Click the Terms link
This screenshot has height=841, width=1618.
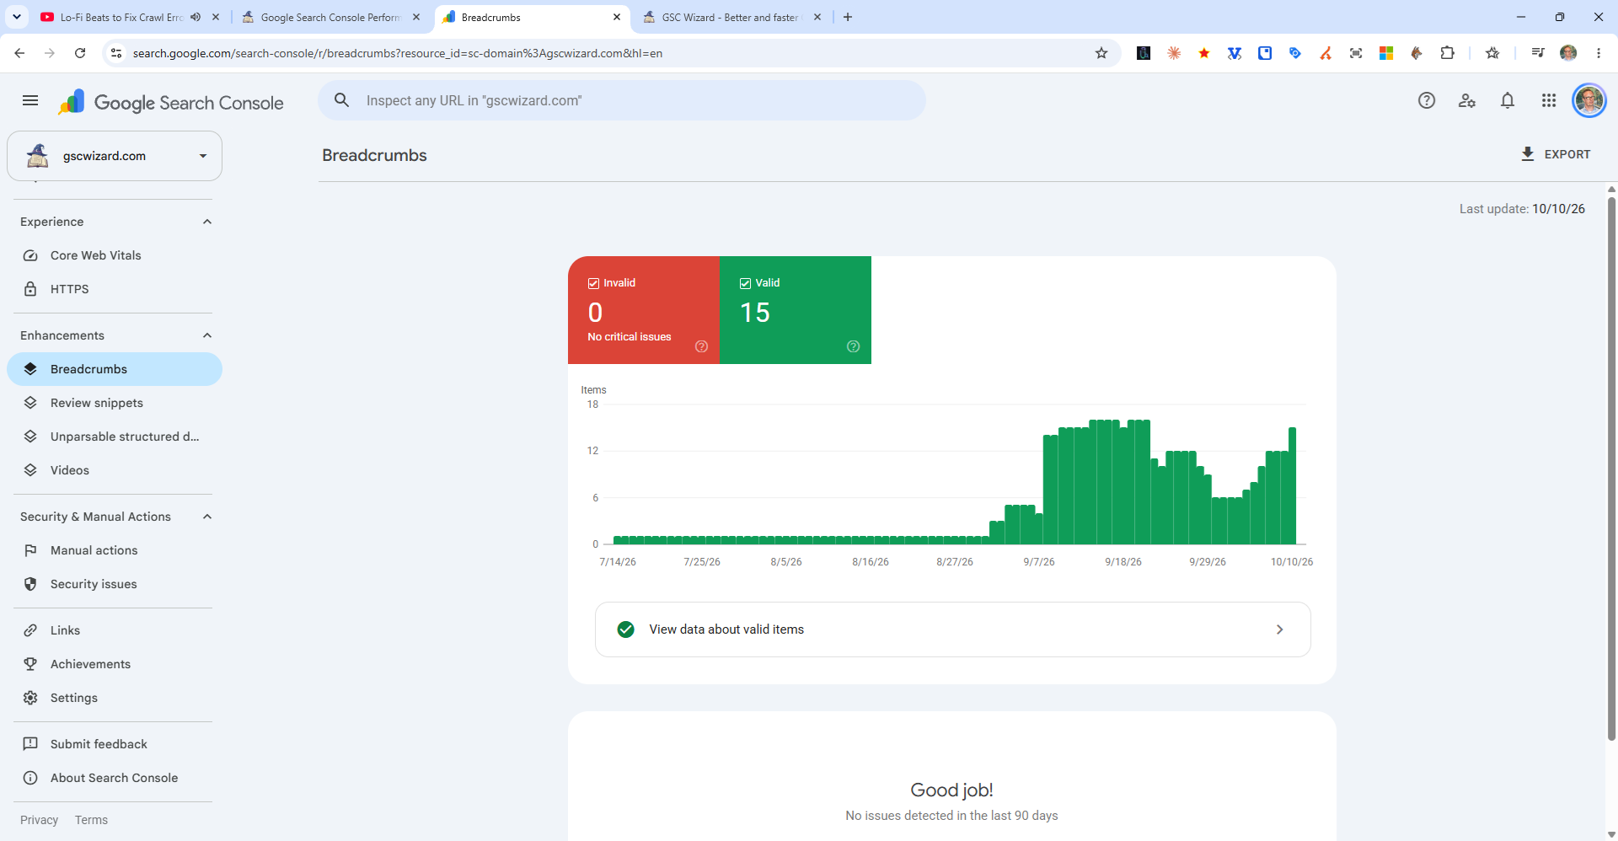[x=91, y=820]
